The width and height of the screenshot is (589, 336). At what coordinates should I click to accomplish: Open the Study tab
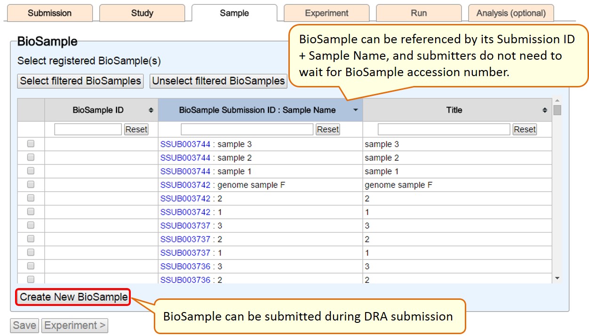(x=142, y=13)
